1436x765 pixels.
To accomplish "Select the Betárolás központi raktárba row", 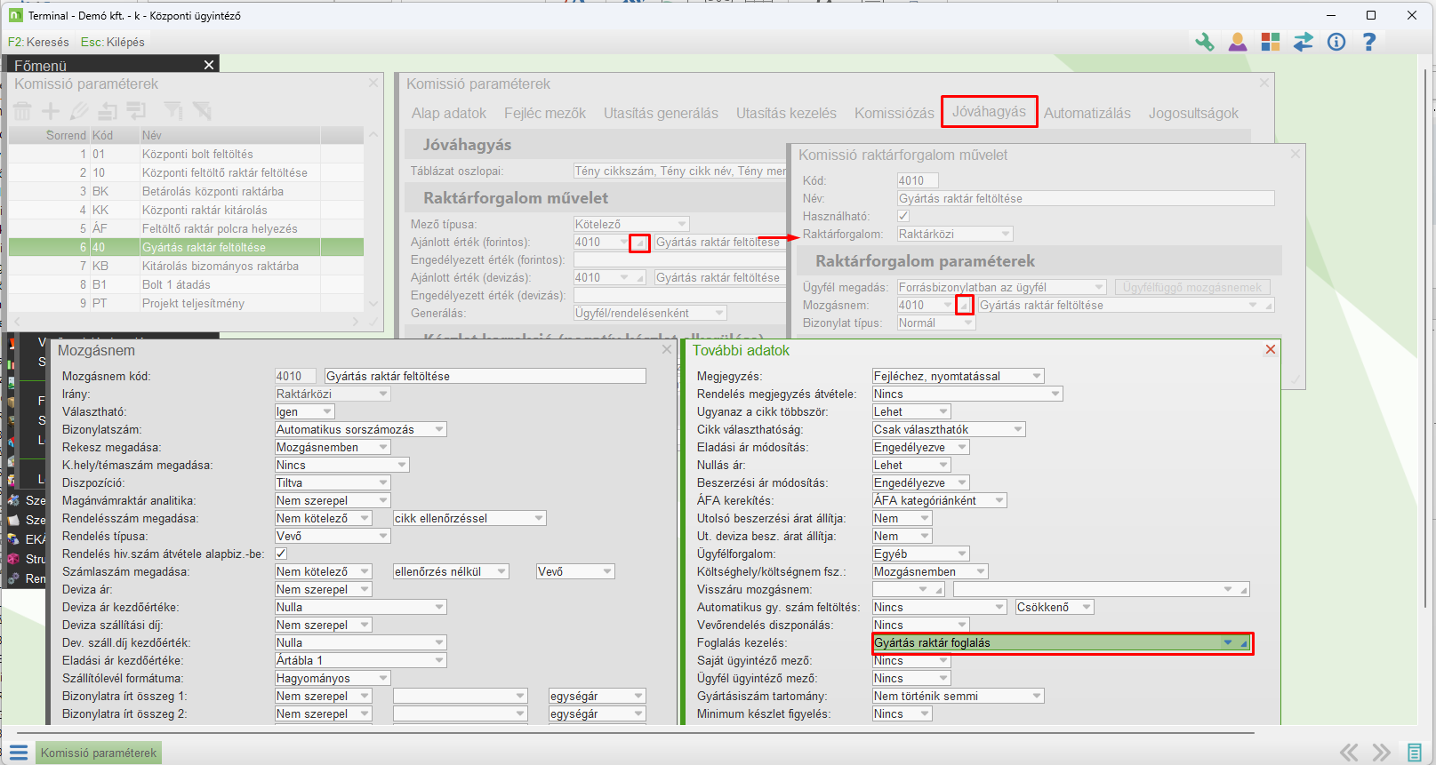I will [186, 191].
